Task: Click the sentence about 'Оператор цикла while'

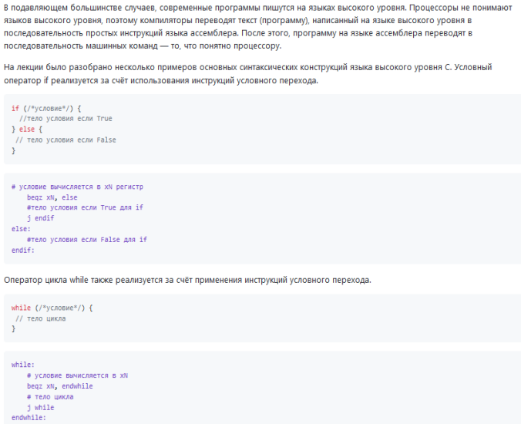Action: 187,280
